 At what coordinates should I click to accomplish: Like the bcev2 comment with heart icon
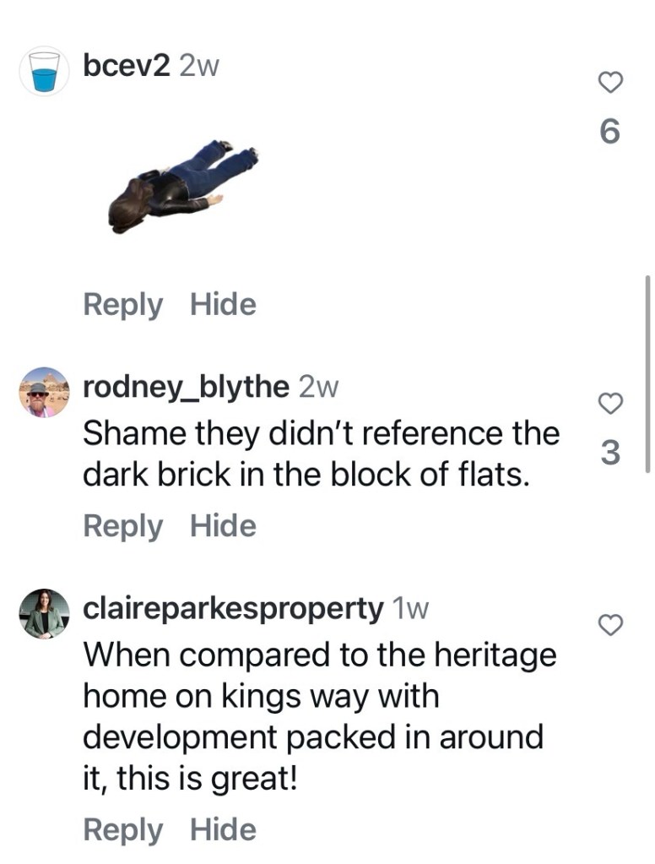tap(610, 83)
